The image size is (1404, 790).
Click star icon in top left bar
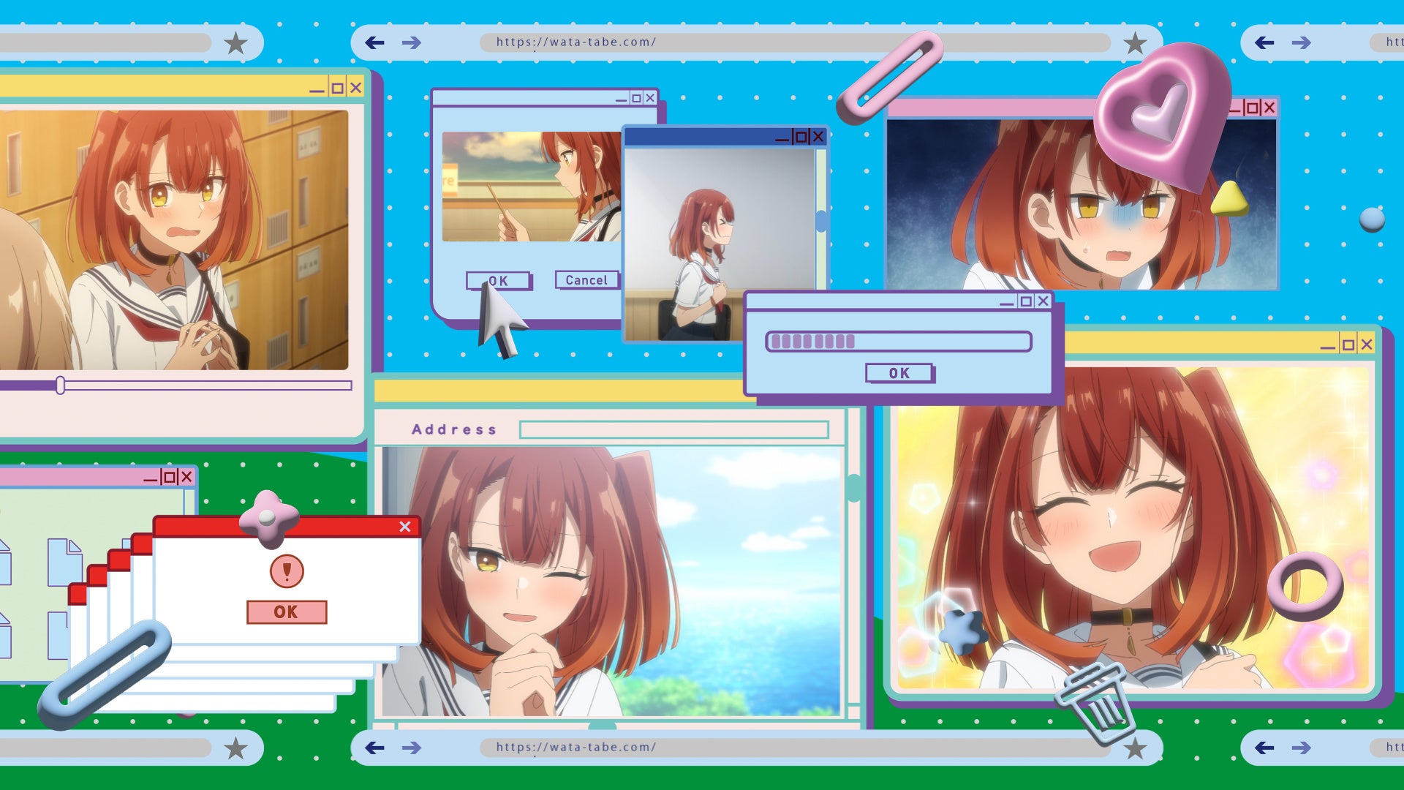click(x=235, y=43)
